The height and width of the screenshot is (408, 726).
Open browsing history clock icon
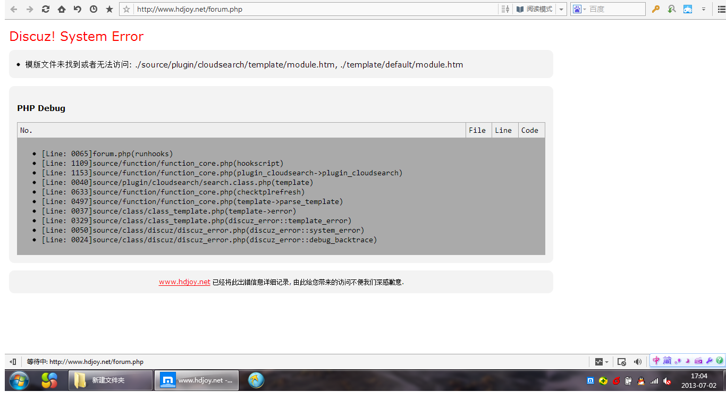(94, 9)
